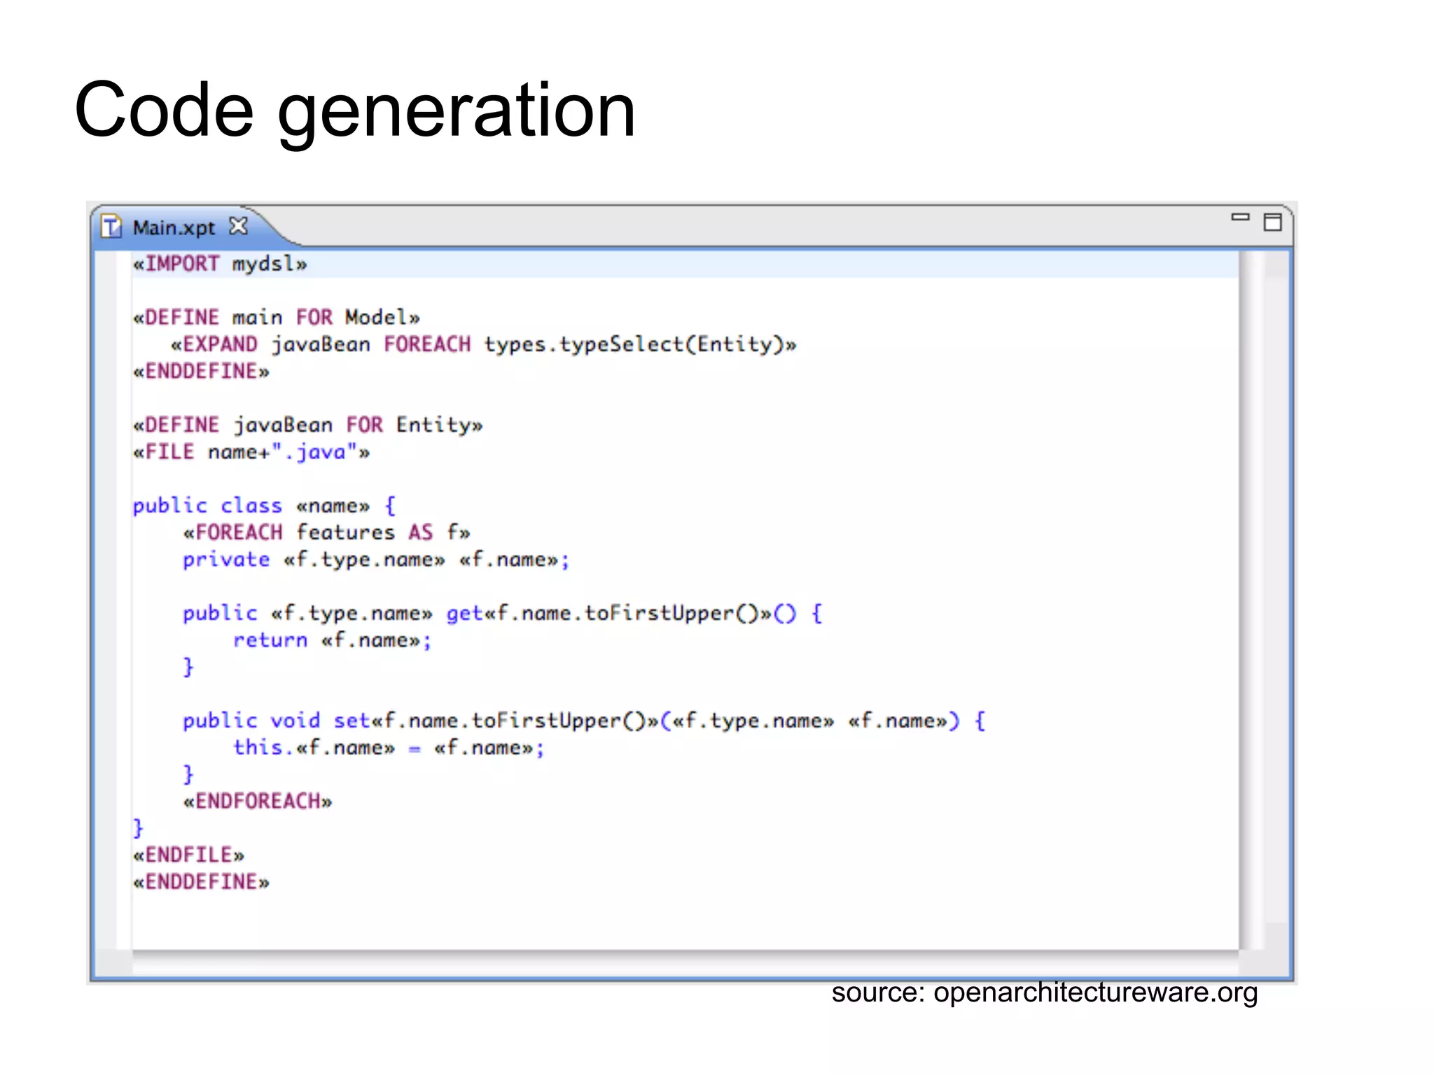This screenshot has height=1075, width=1434.
Task: Select the Main.xpt editor tab
Action: click(174, 227)
